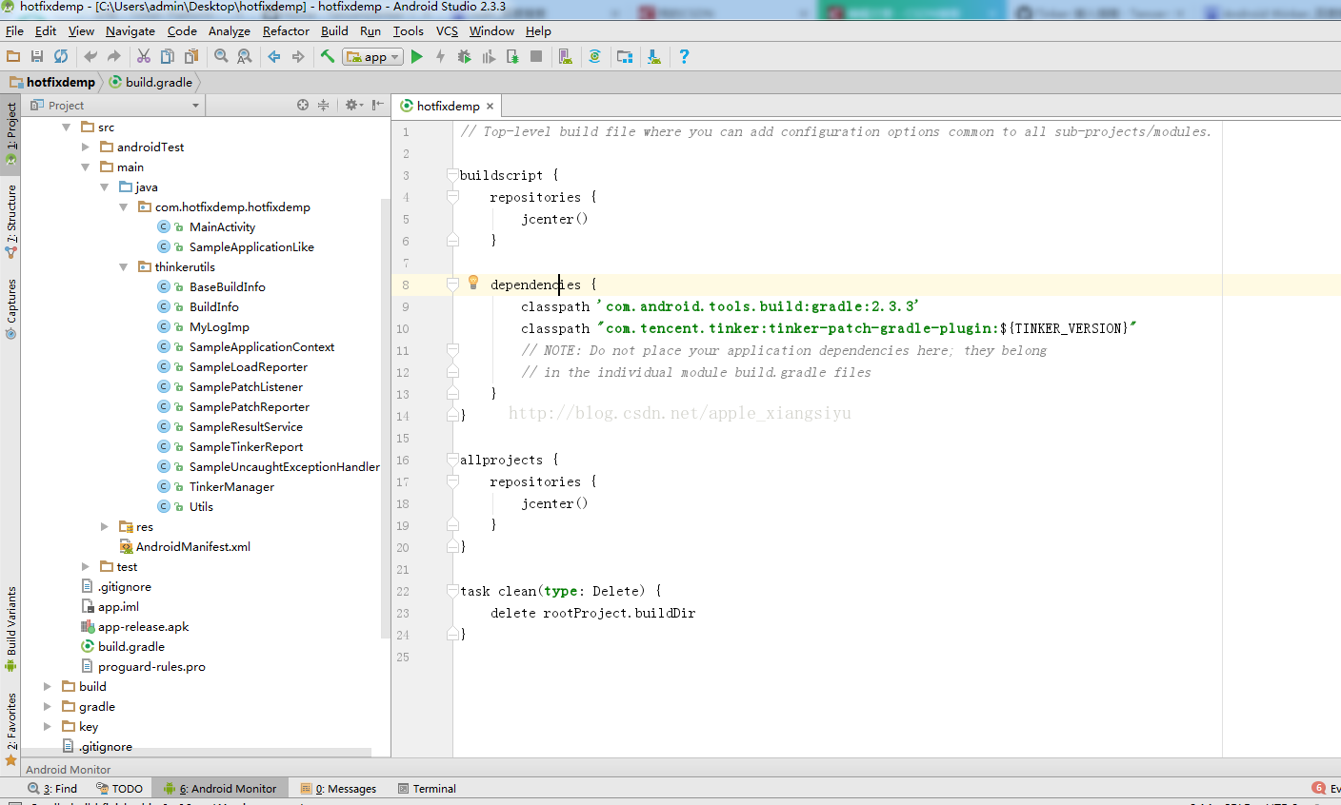Open Help with the question mark icon
The width and height of the screenshot is (1341, 805).
coord(684,57)
